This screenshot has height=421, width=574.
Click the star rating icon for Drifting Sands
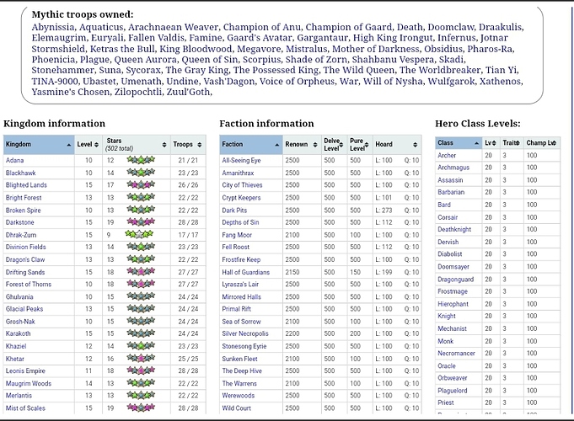(141, 271)
